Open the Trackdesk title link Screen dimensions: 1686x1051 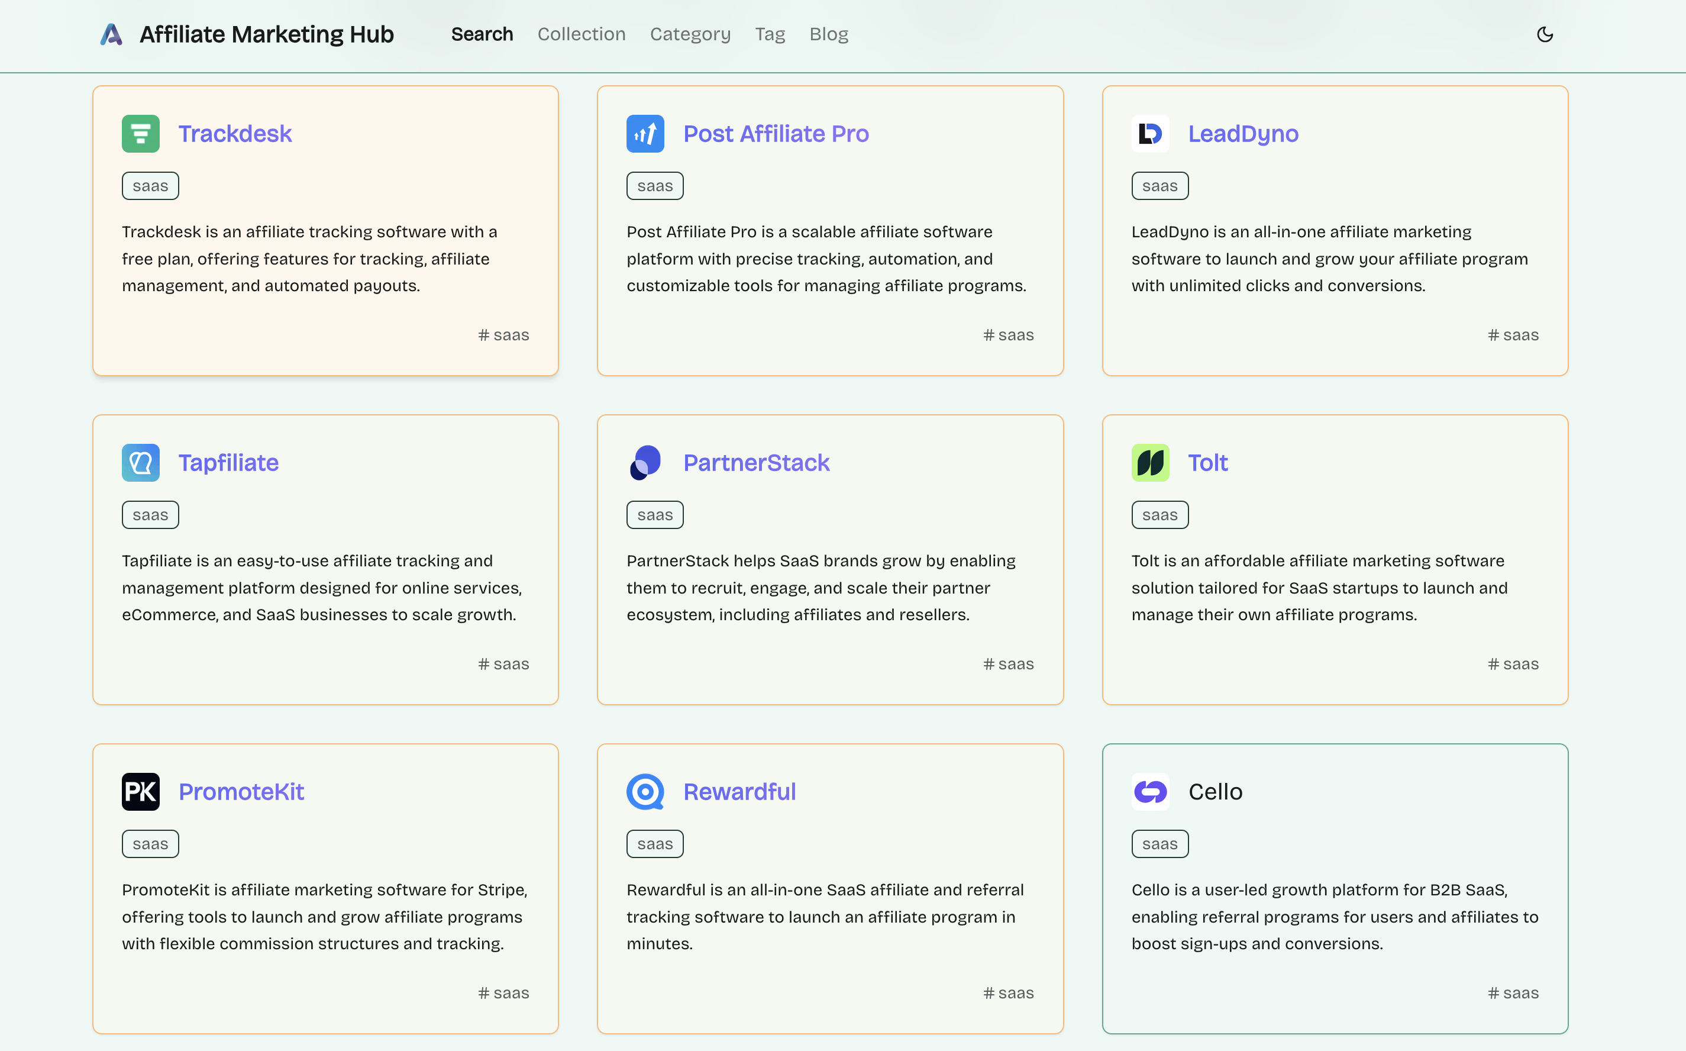pos(235,134)
